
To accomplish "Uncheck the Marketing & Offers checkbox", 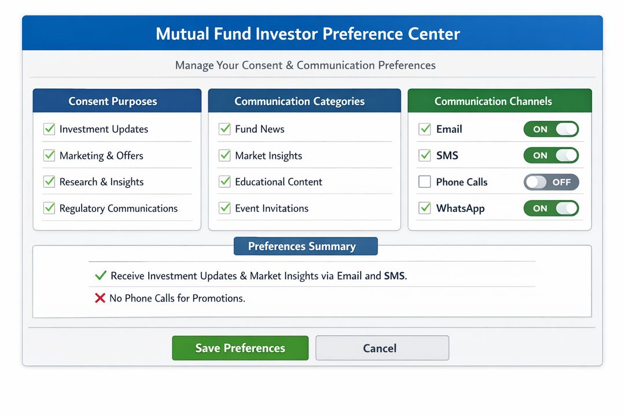I will pos(49,155).
